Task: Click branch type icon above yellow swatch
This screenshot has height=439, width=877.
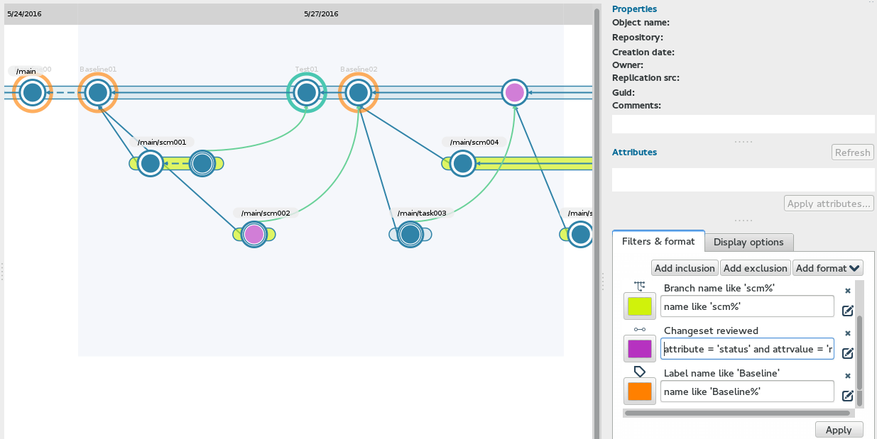Action: [x=640, y=286]
